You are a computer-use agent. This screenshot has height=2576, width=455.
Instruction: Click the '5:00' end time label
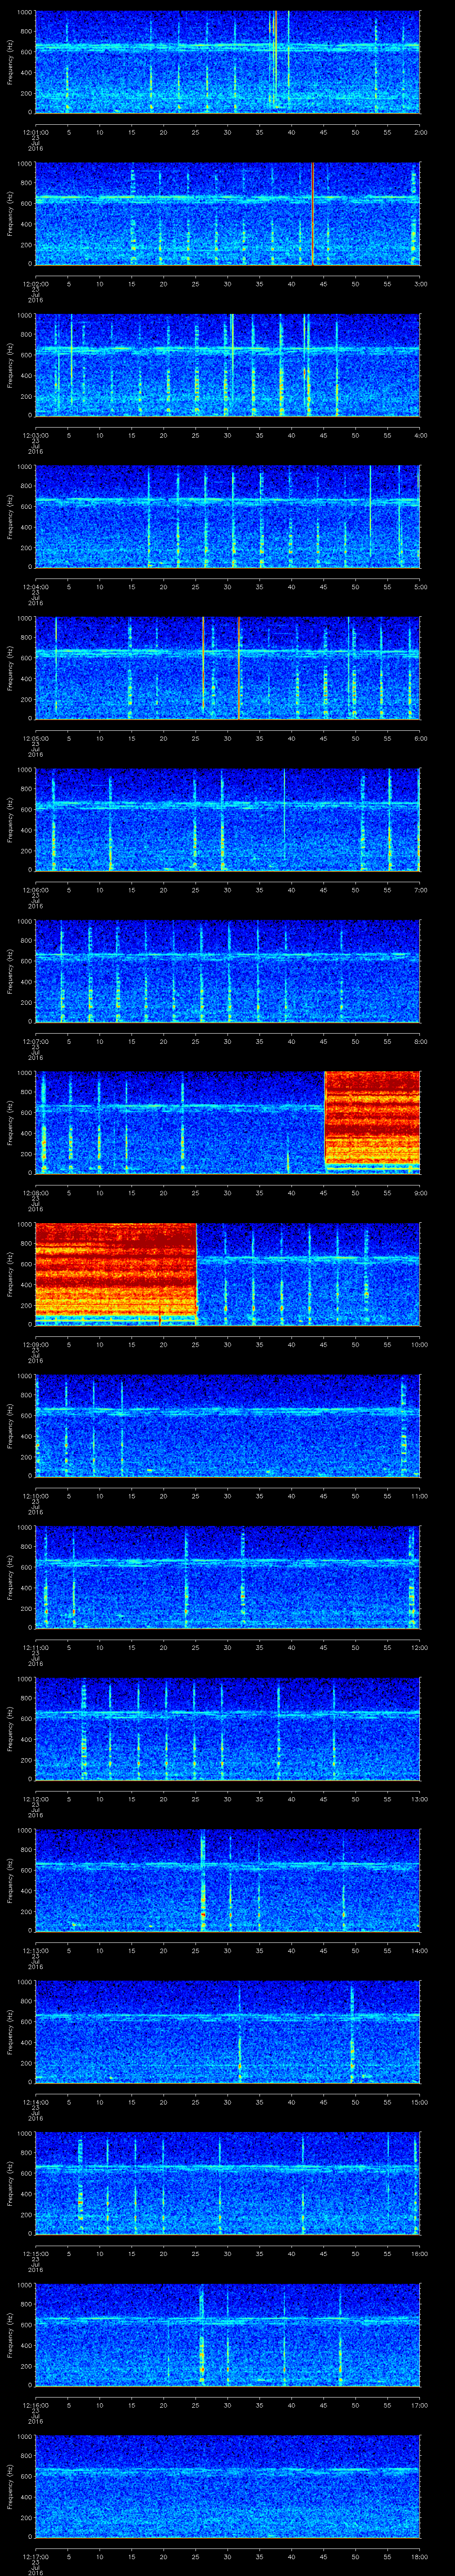coord(420,586)
